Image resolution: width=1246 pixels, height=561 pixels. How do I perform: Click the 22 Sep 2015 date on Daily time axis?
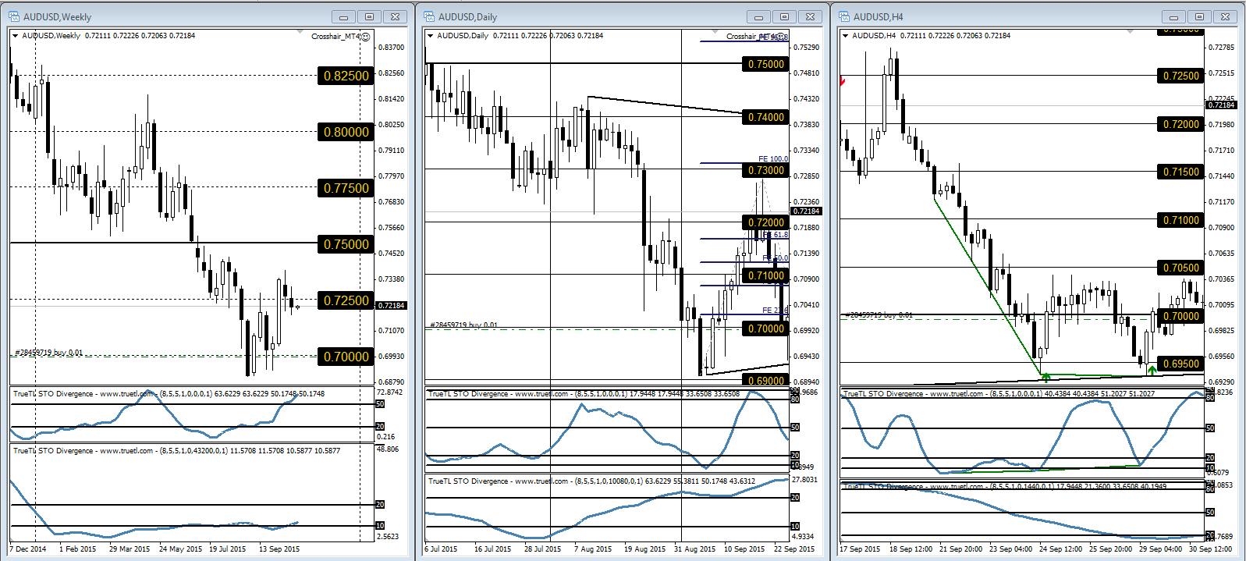[x=794, y=549]
